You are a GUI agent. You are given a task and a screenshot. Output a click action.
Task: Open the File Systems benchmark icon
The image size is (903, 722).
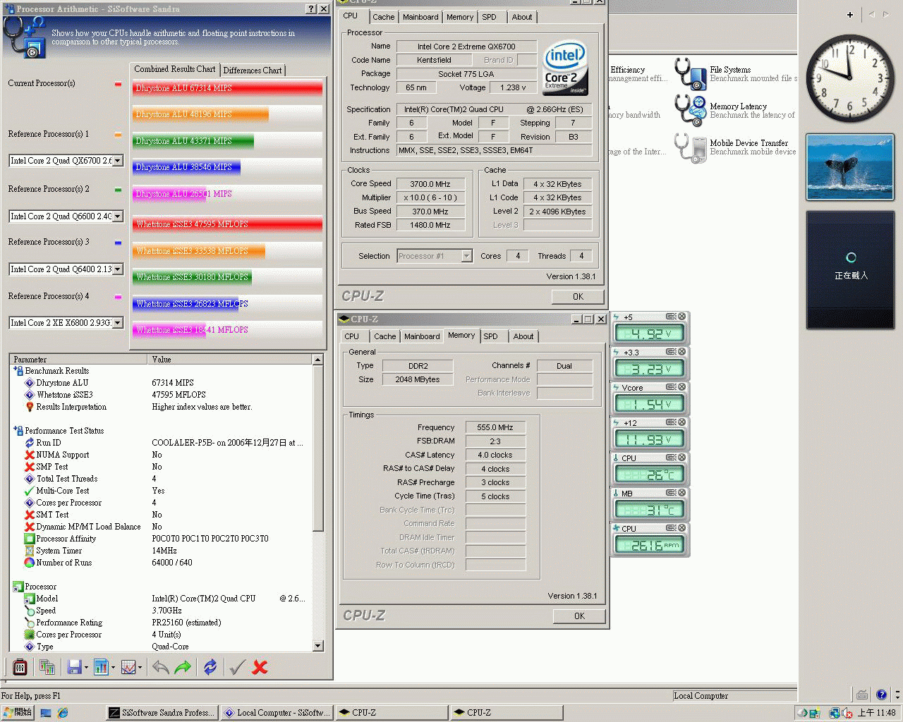click(690, 74)
